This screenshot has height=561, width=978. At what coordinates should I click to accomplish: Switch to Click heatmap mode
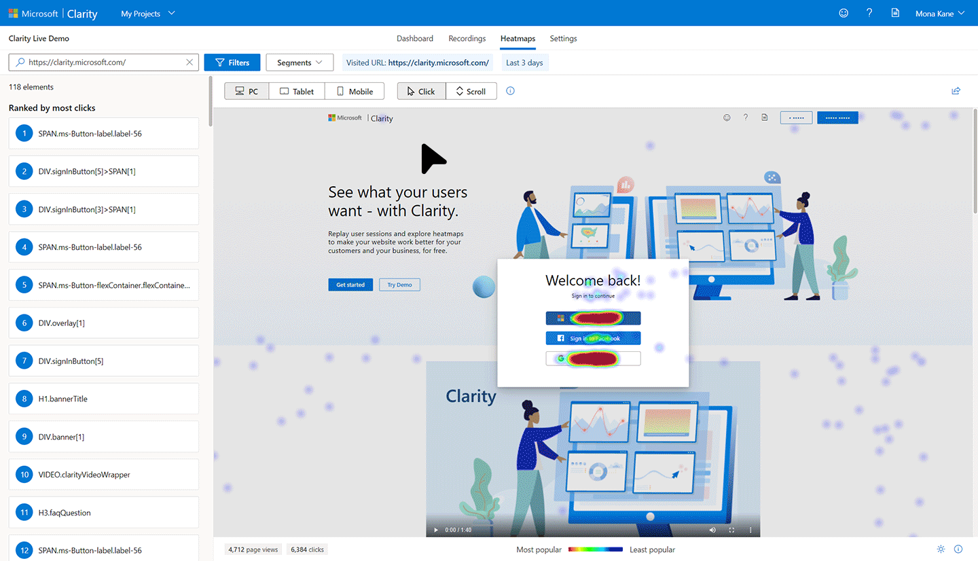coord(421,91)
